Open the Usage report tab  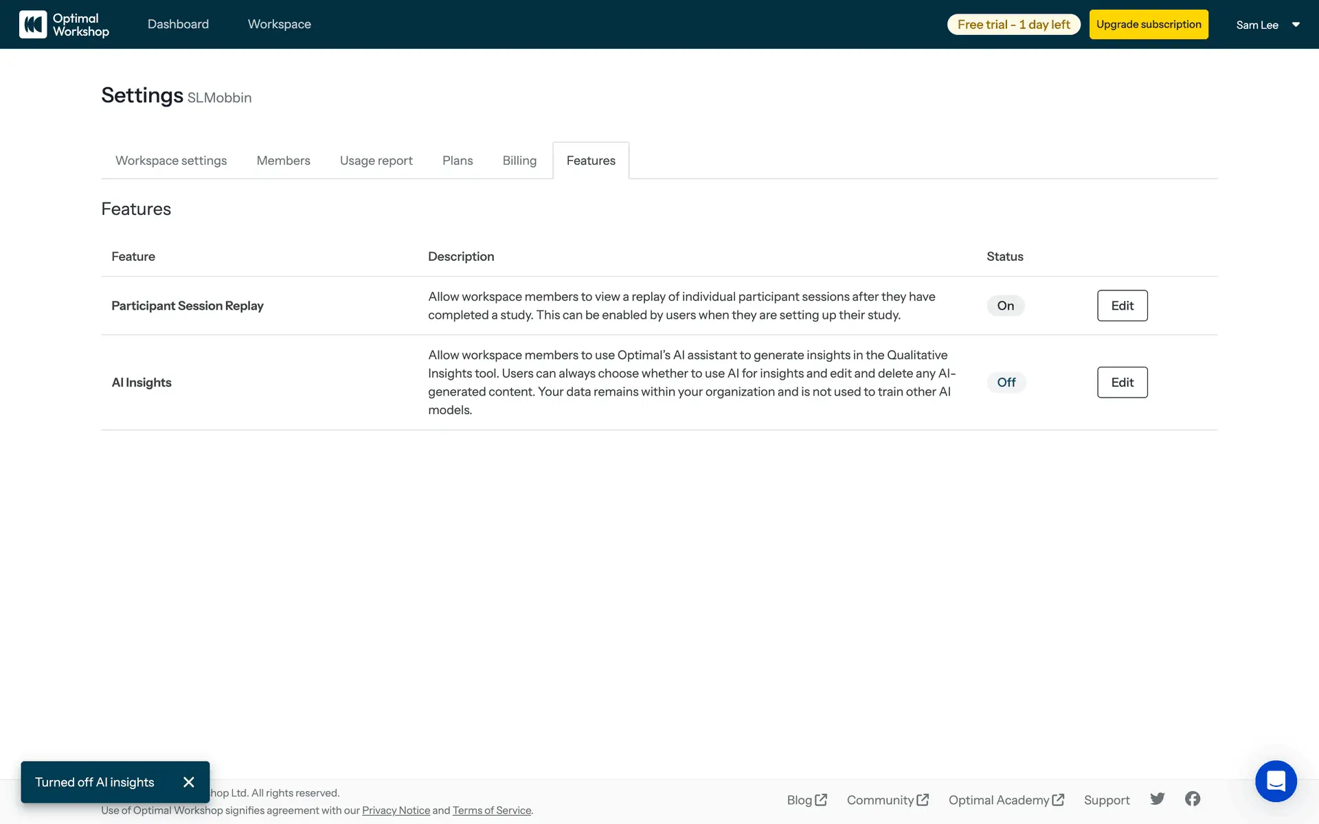(376, 161)
